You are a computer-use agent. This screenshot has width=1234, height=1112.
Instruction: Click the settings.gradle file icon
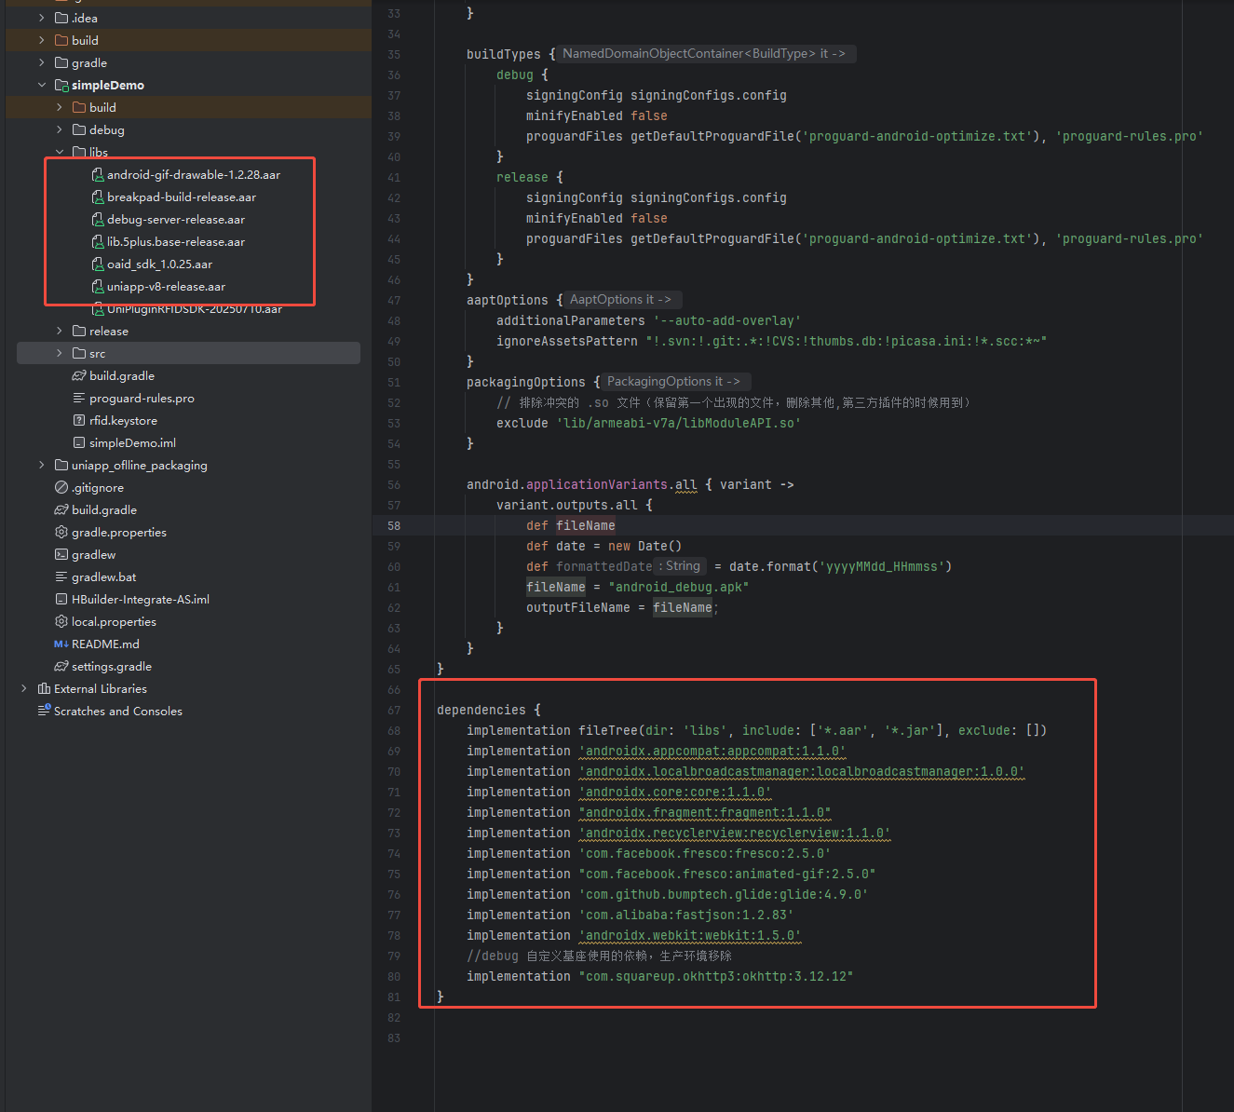[61, 666]
